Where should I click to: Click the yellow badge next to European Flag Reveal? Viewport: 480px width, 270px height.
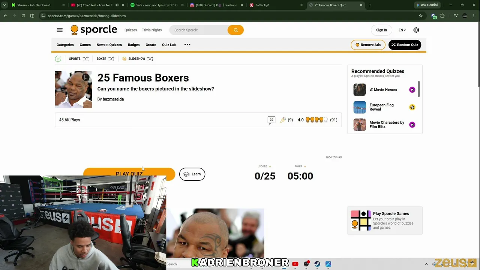(412, 107)
